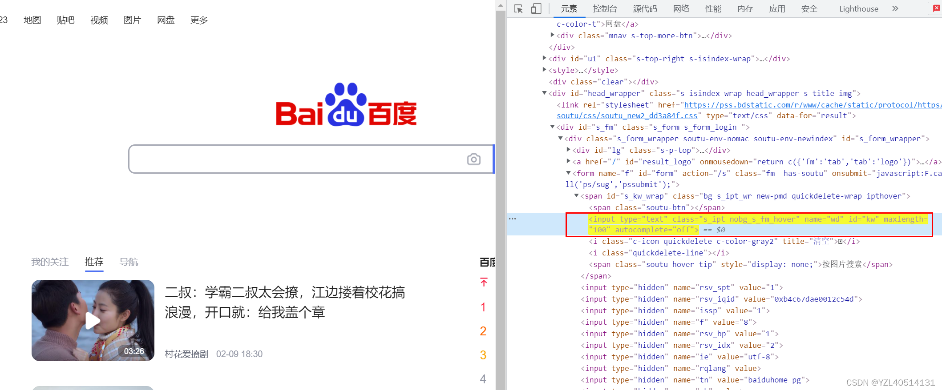Click the Baidu logo
This screenshot has height=390, width=942.
[346, 104]
